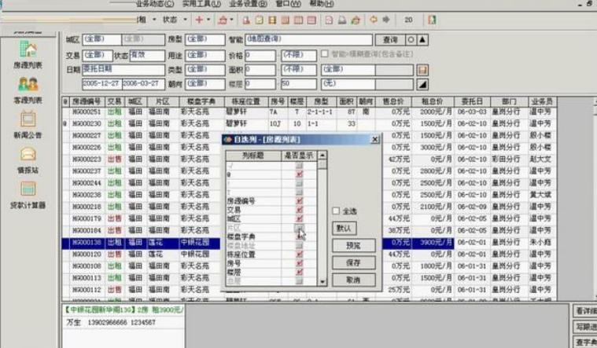
Task: Toggle the 楼盘字典 display checkbox
Action: [299, 236]
